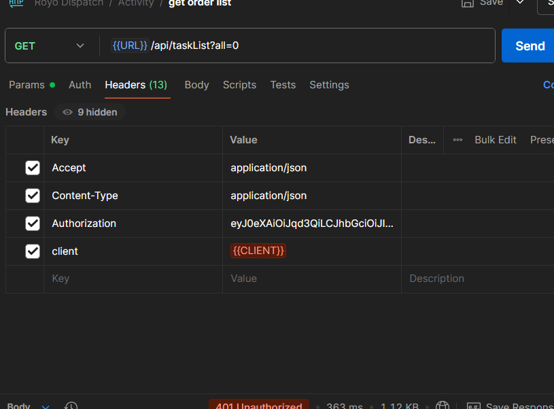This screenshot has width=554, height=409.
Task: Expand the response Body view dropdown
Action: pyautogui.click(x=46, y=406)
